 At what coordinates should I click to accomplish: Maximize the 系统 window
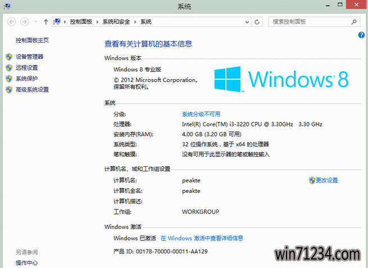pos(340,4)
